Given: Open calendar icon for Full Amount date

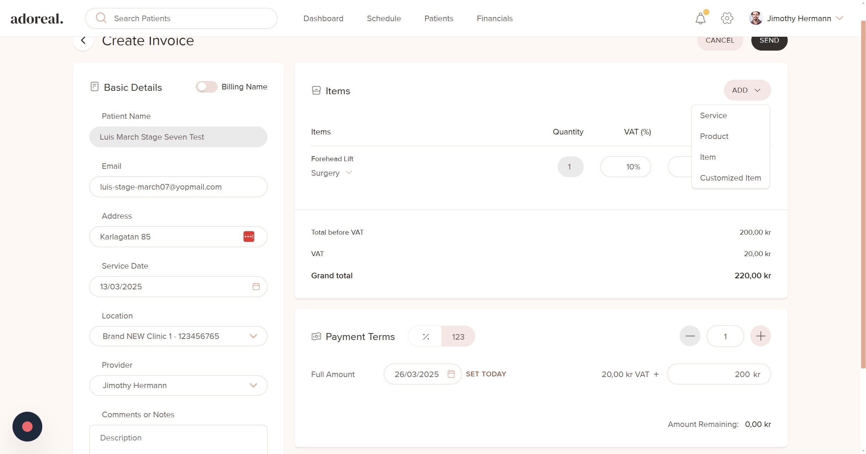Looking at the screenshot, I should 451,374.
